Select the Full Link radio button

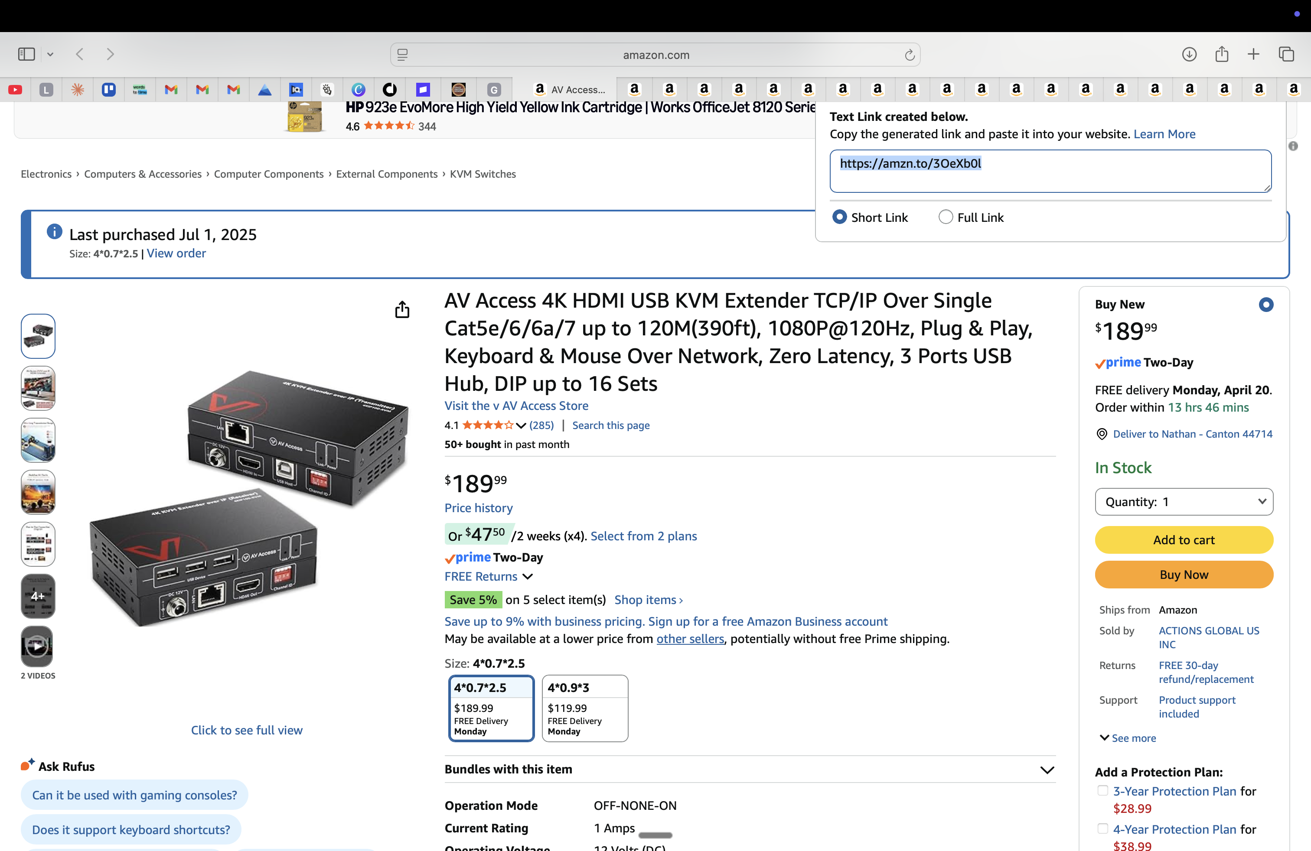(945, 217)
